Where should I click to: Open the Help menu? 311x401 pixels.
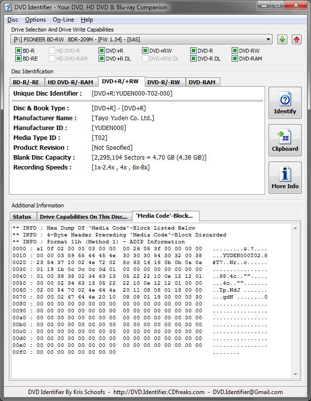(87, 20)
